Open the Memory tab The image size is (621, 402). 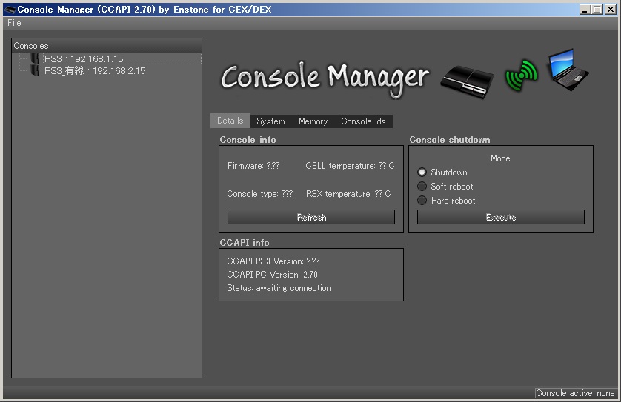313,121
